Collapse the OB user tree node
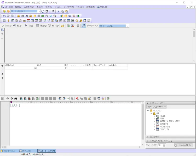This screenshot has height=156, width=196. [151, 113]
